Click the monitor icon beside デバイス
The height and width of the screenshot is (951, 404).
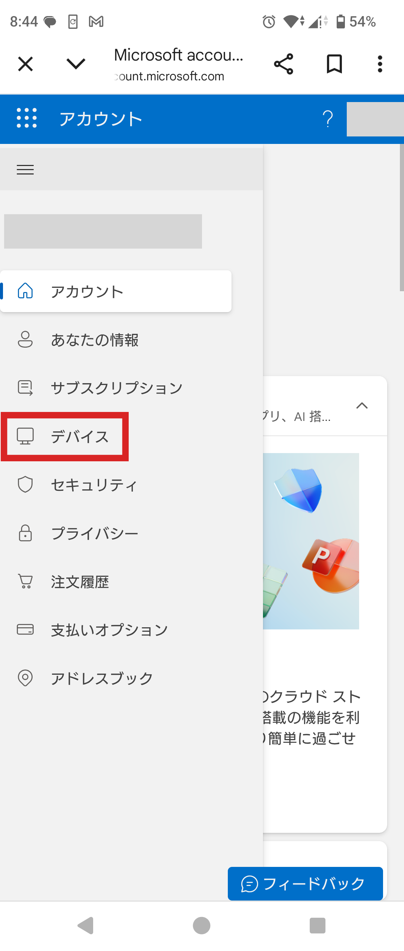point(25,436)
